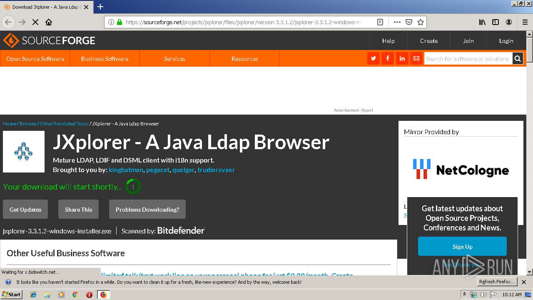The image size is (533, 300).
Task: Focus the search for software field
Action: click(x=468, y=59)
